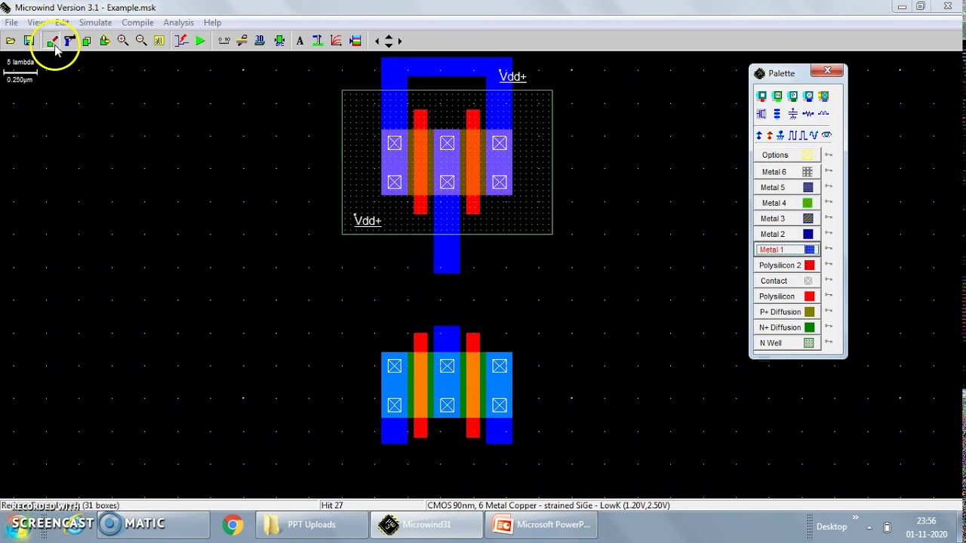Viewport: 966px width, 543px height.
Task: Select the Metal 6 layer button
Action: click(x=786, y=172)
